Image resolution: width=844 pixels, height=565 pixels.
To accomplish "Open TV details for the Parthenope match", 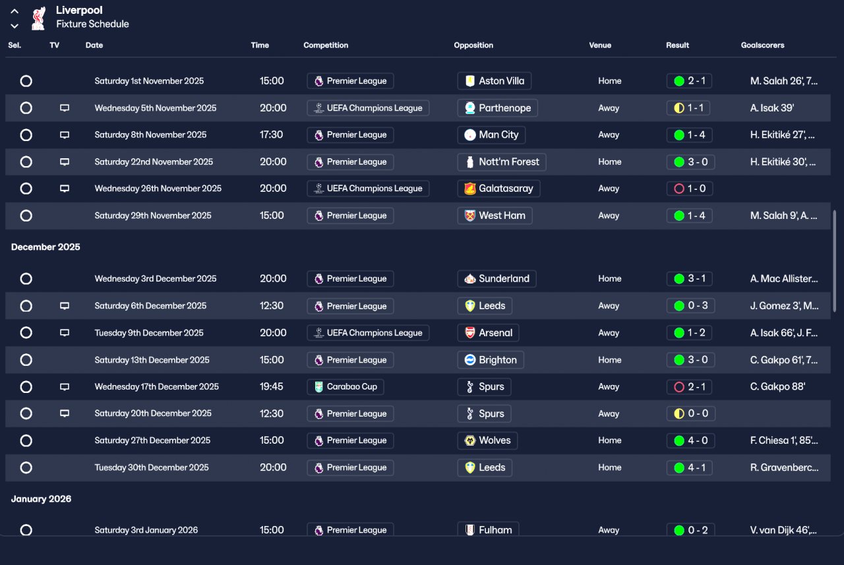I will coord(65,108).
